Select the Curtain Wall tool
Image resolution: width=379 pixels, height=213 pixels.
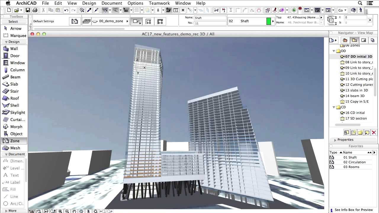pos(14,120)
